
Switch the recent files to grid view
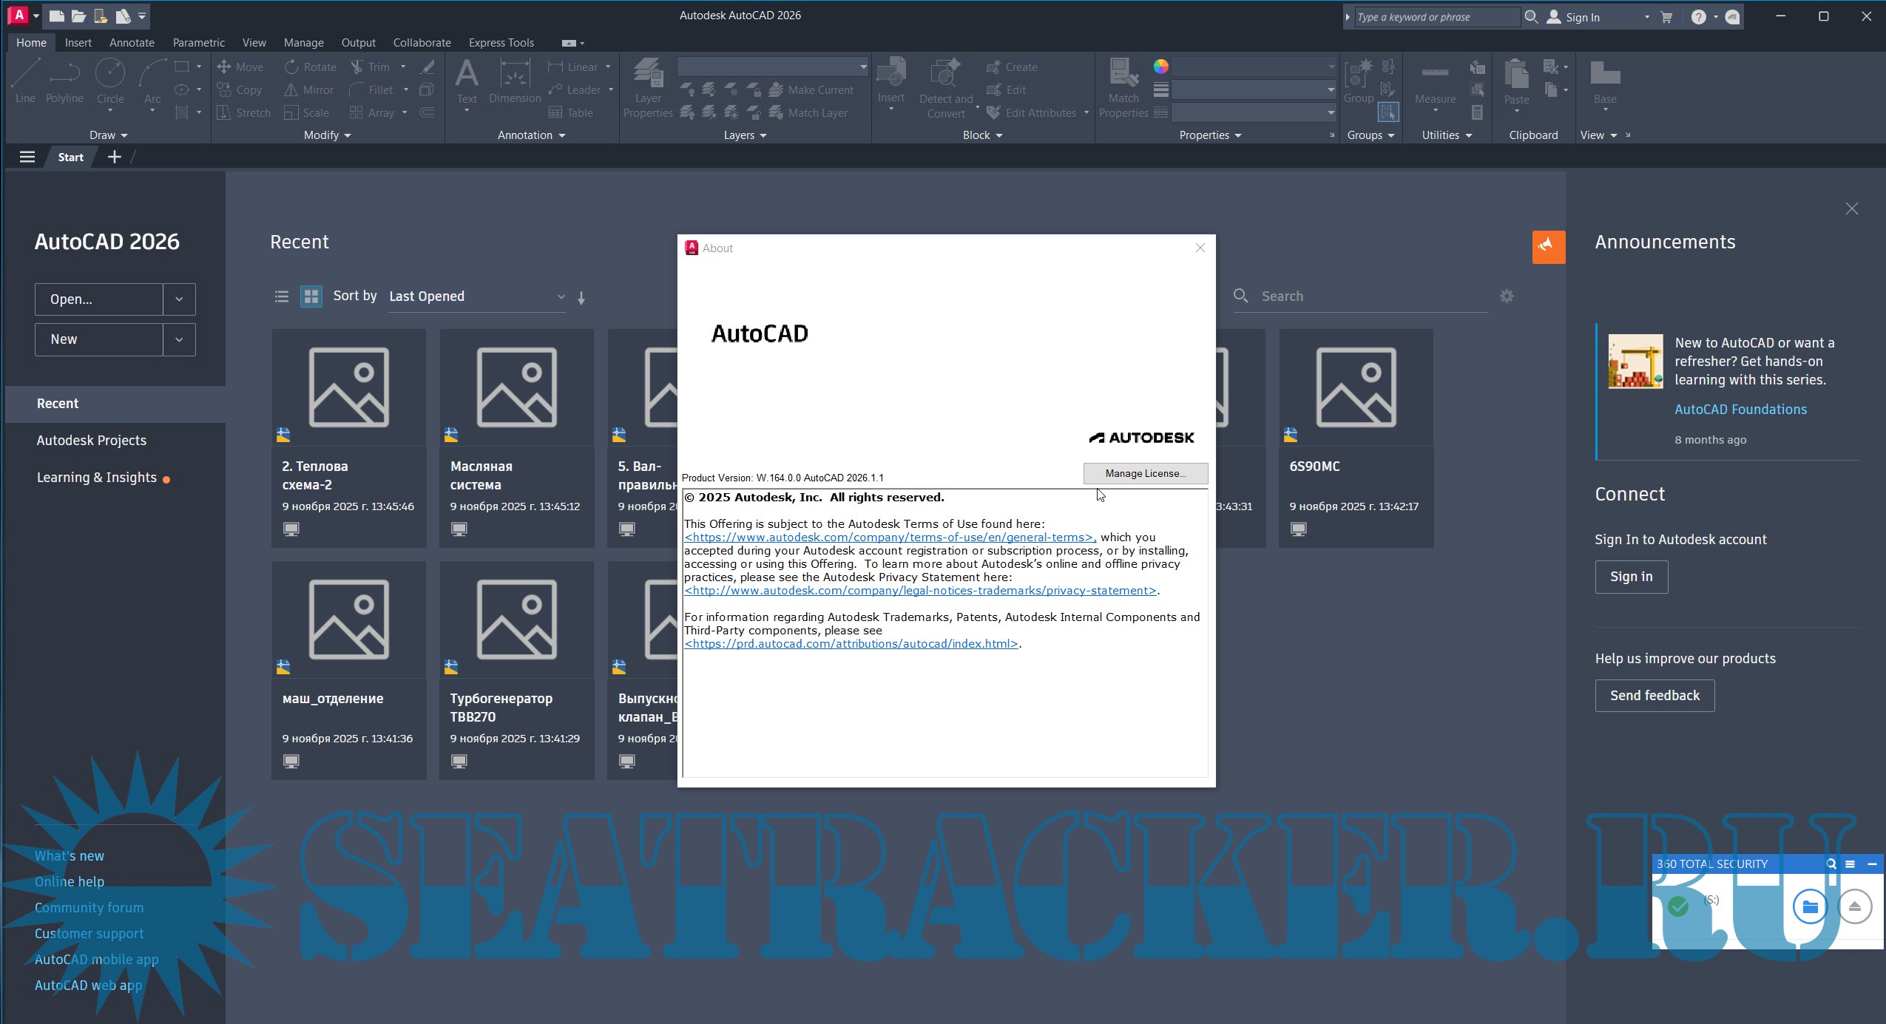(x=311, y=296)
